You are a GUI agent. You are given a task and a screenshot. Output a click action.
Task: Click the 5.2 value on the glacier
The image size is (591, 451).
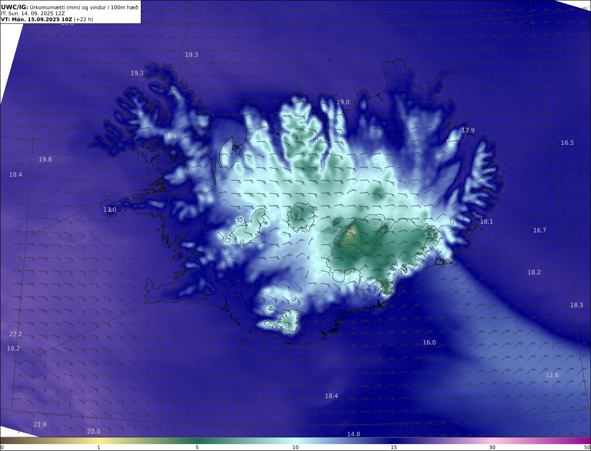[296, 217]
